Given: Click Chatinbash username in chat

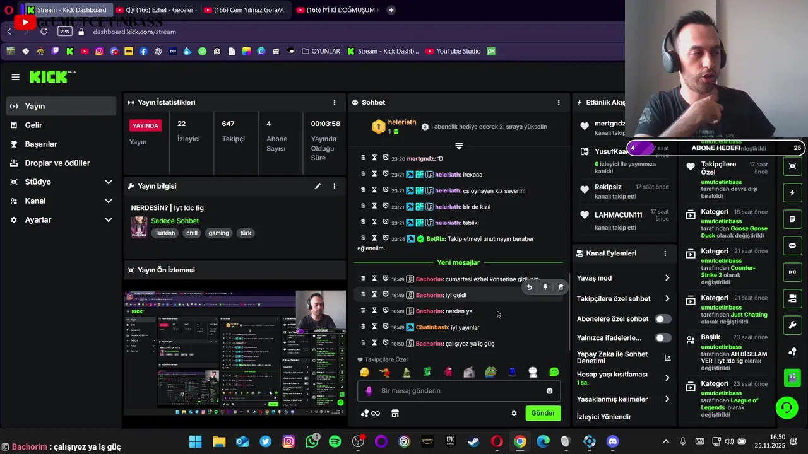Looking at the screenshot, I should click(x=432, y=327).
